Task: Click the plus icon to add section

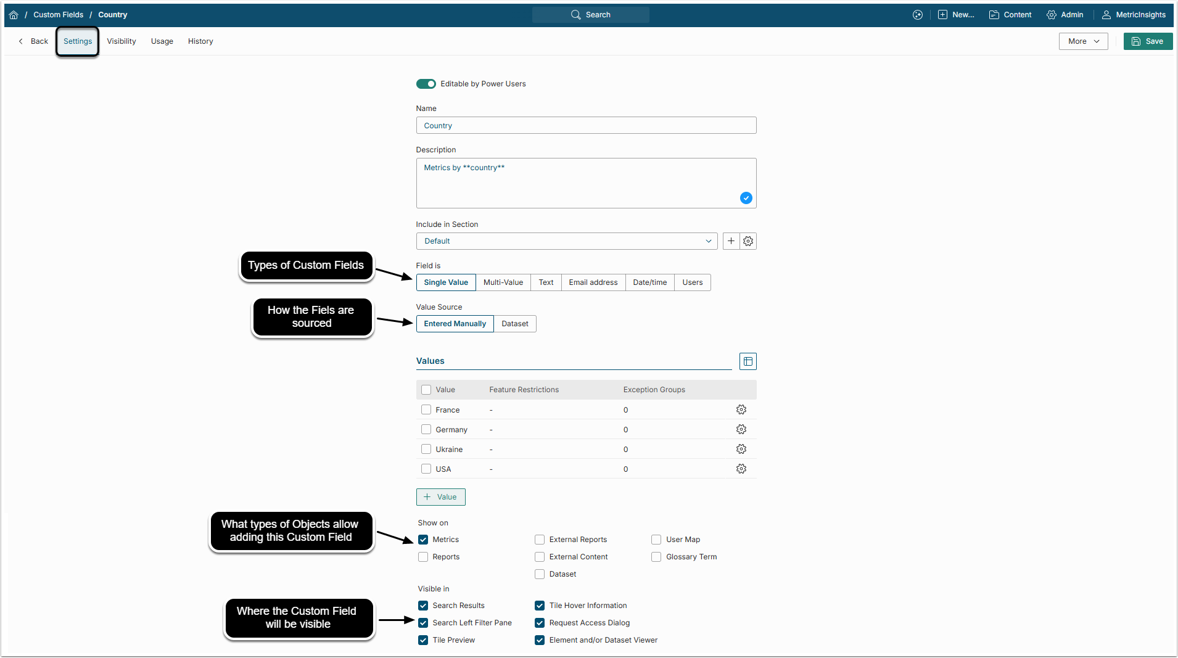Action: (731, 241)
